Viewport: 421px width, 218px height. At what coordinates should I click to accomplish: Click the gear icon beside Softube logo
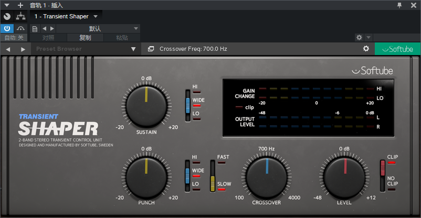(x=366, y=49)
